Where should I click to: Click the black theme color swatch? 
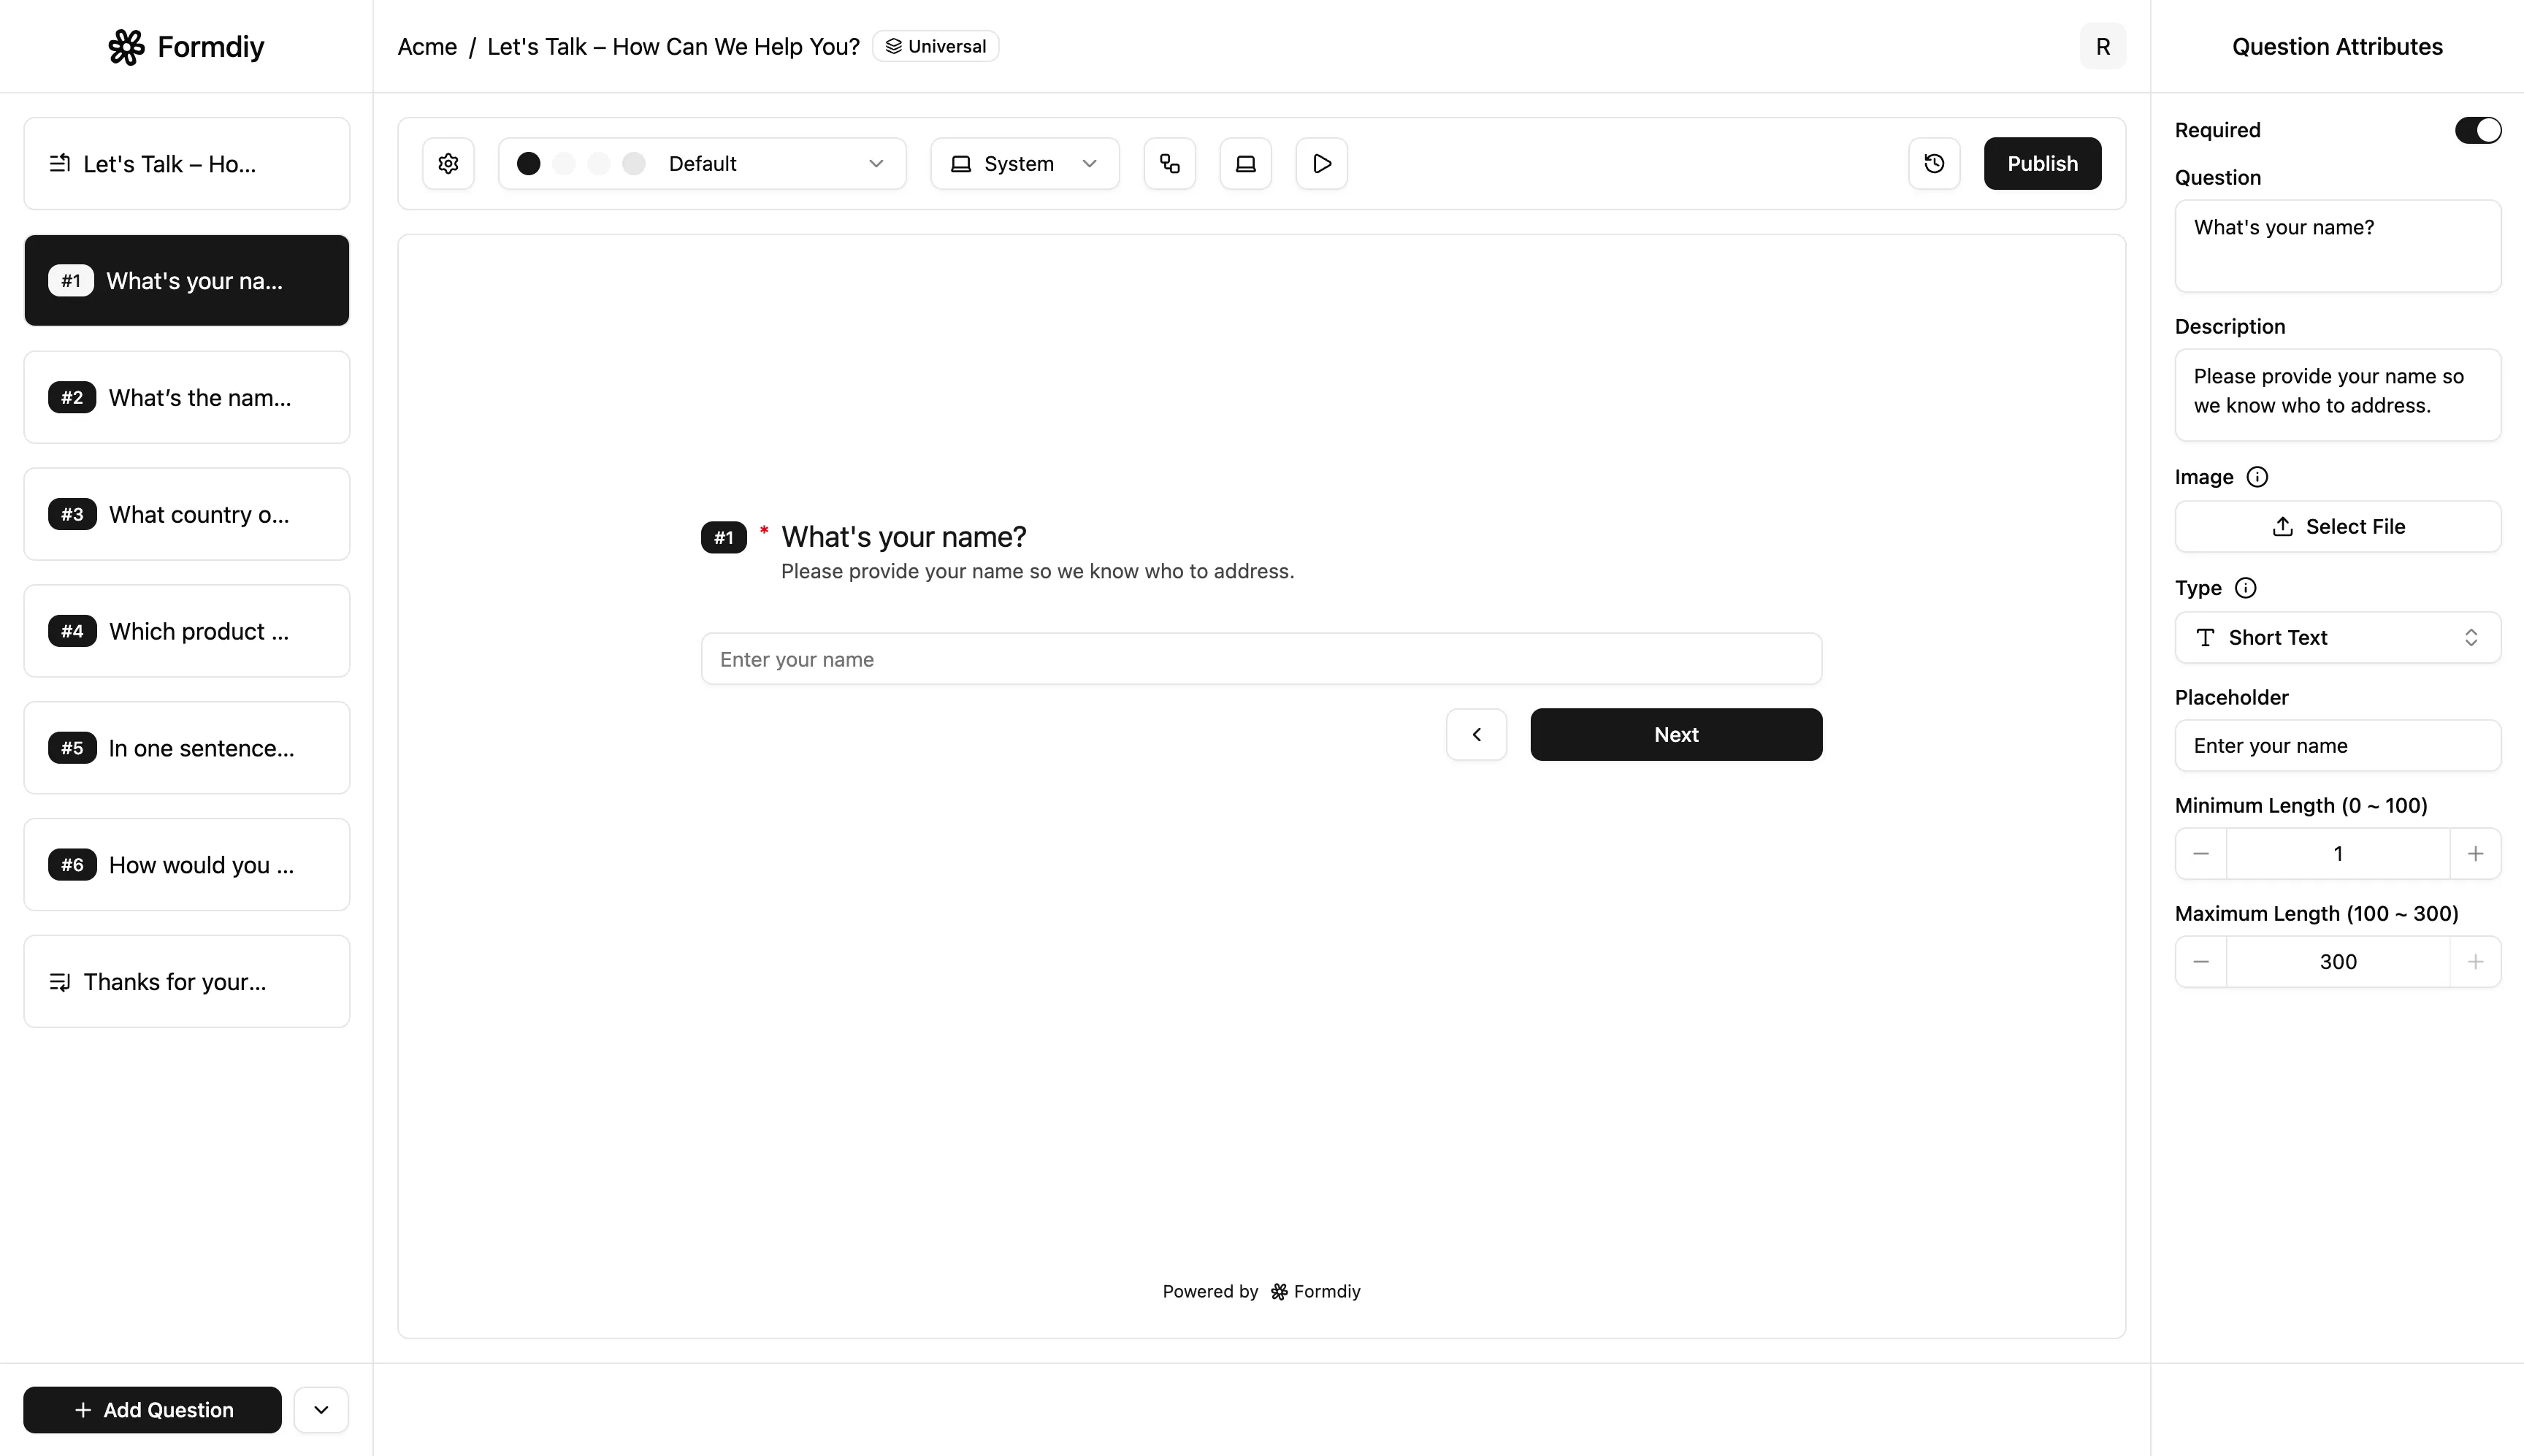(x=529, y=164)
